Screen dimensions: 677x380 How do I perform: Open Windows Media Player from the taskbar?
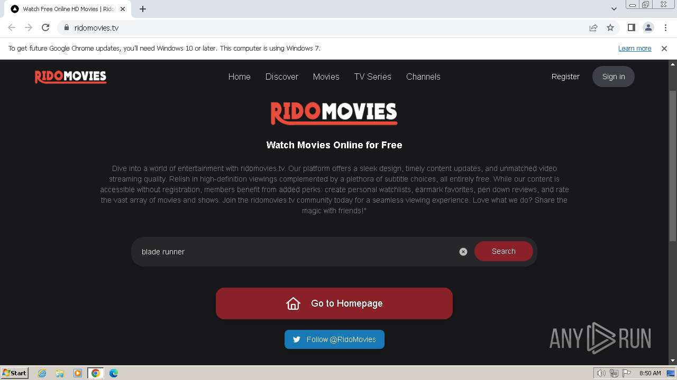click(78, 373)
